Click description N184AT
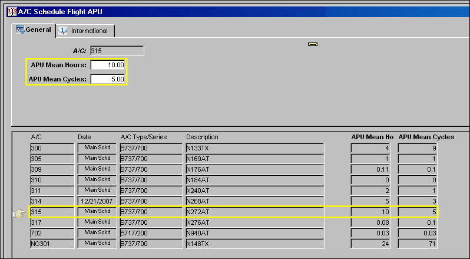This screenshot has height=259, width=470. (255, 180)
